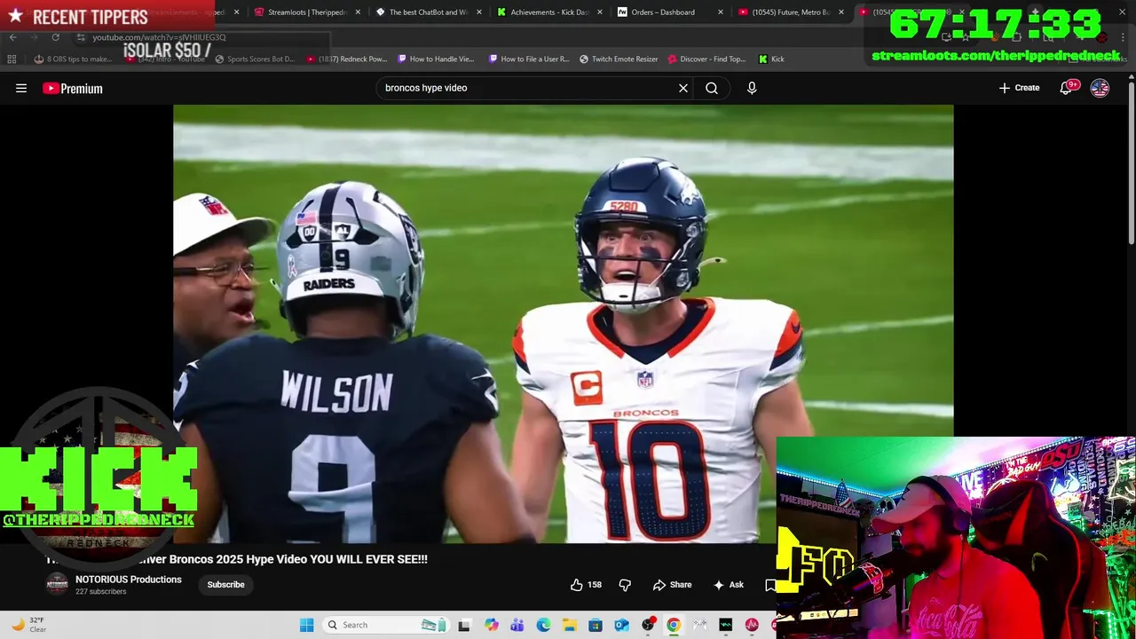The height and width of the screenshot is (639, 1136).
Task: Dislike the video with thumbs down
Action: click(x=625, y=585)
